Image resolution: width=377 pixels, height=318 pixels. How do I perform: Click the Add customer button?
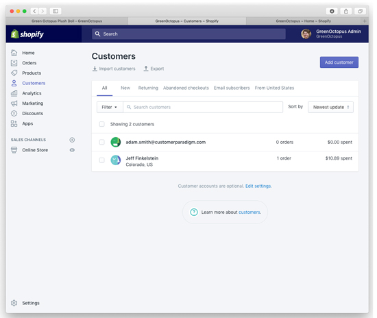339,62
